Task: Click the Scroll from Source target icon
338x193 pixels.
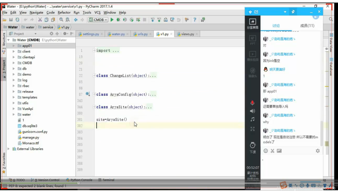Action: [x=51, y=34]
